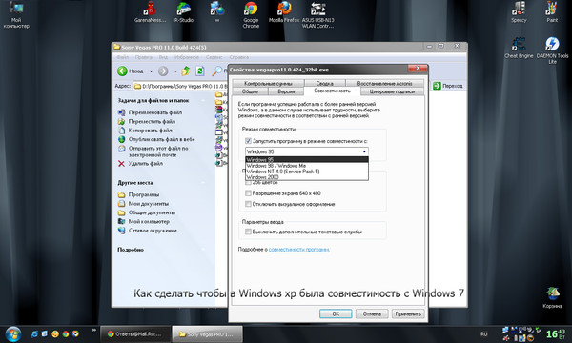This screenshot has width=572, height=343.
Task: Expand the Подробно panel
Action: [x=203, y=250]
